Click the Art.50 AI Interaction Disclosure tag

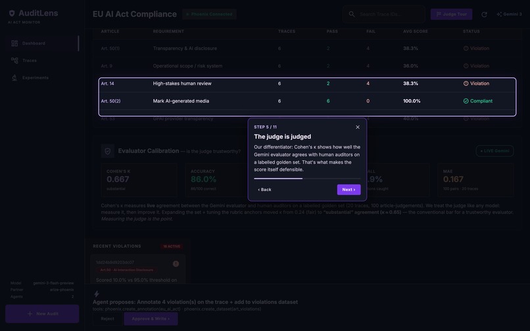(x=126, y=270)
